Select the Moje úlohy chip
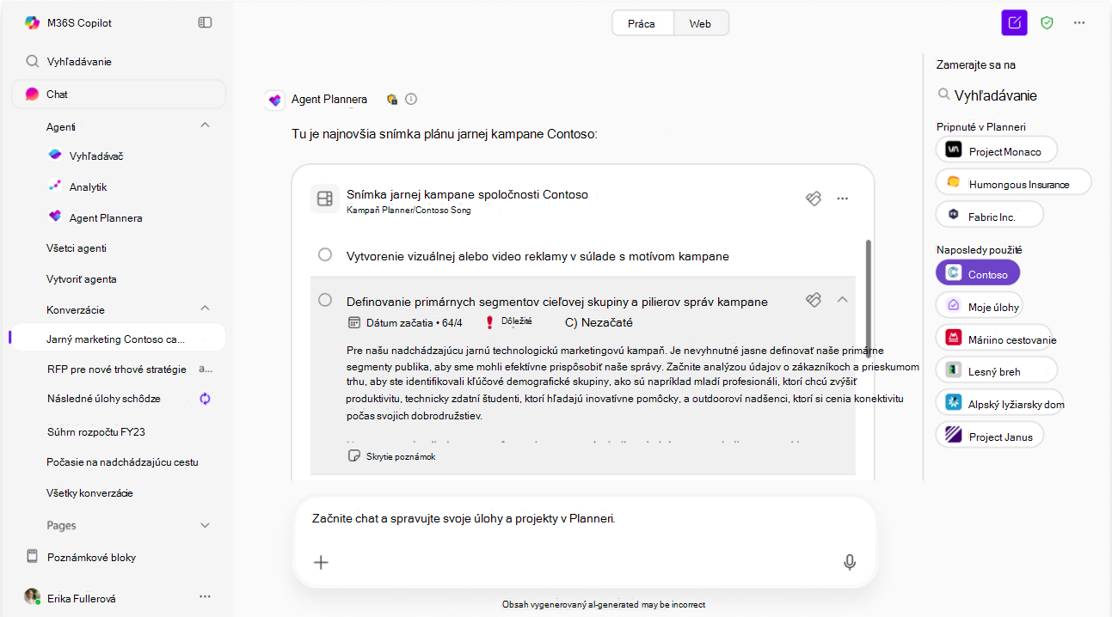Viewport: 1112px width, 617px height. click(x=979, y=305)
